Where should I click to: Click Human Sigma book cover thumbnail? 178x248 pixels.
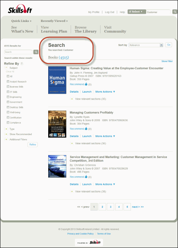[57, 80]
